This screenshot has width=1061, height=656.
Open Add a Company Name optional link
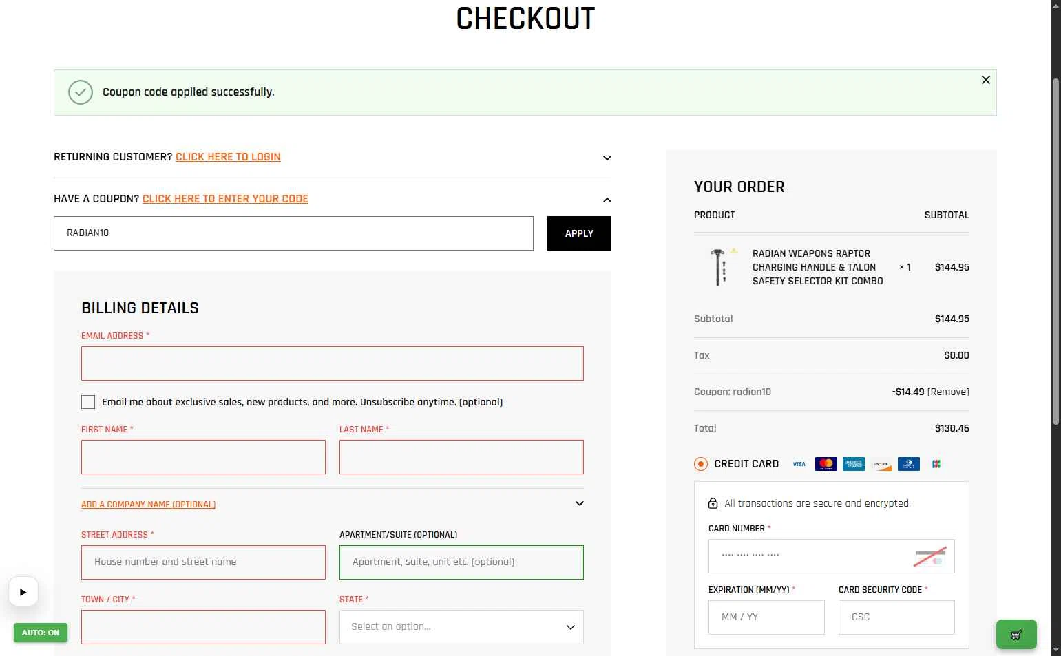point(148,505)
